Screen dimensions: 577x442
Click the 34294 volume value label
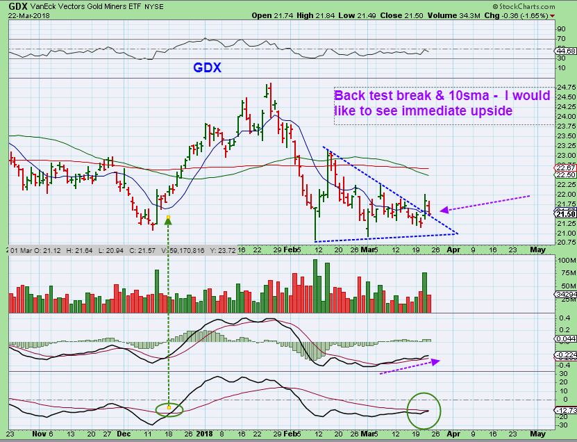click(x=567, y=294)
